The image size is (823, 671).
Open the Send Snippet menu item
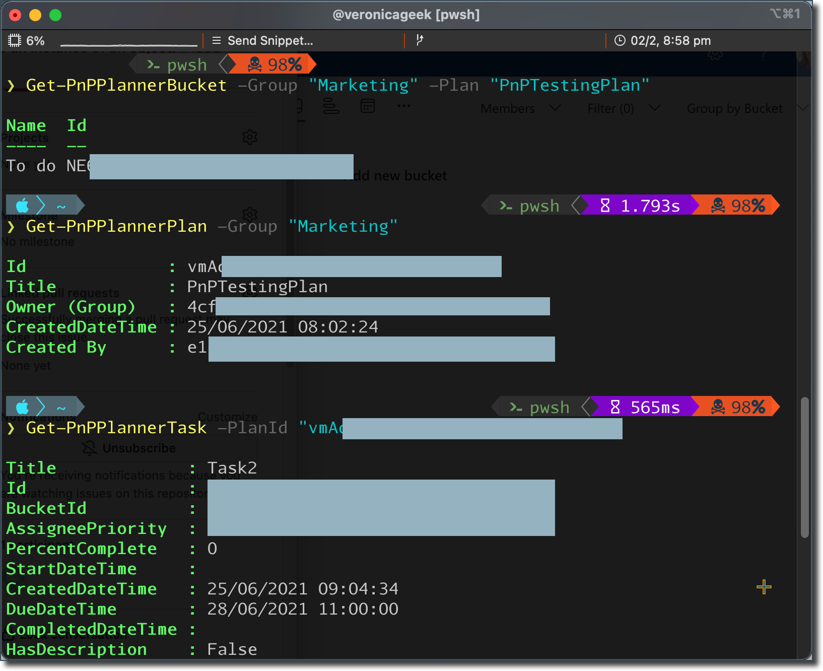[x=261, y=40]
